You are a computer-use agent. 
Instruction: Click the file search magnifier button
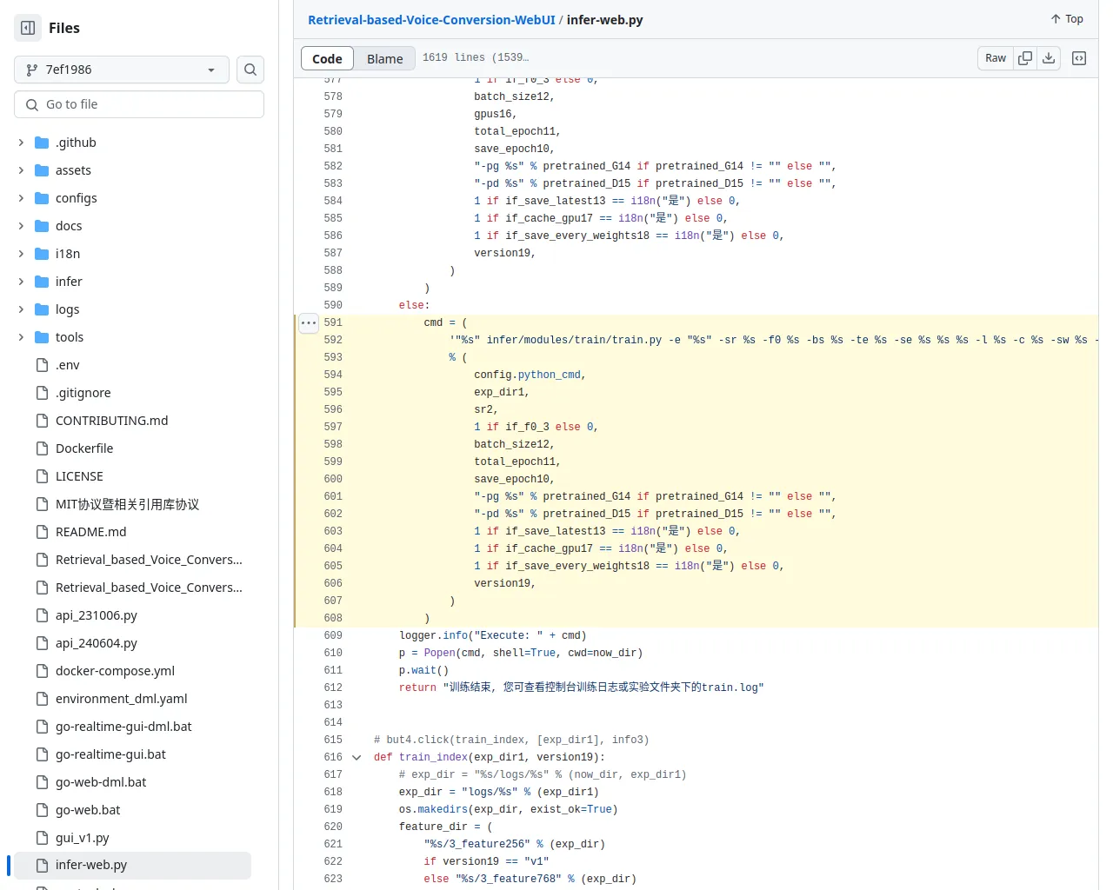click(250, 70)
